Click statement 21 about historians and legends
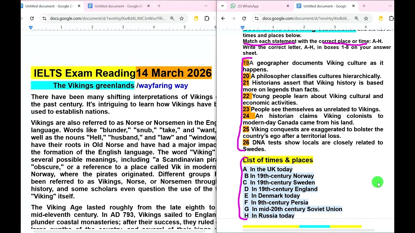Viewport: 415px width, 233px height. coord(313,86)
